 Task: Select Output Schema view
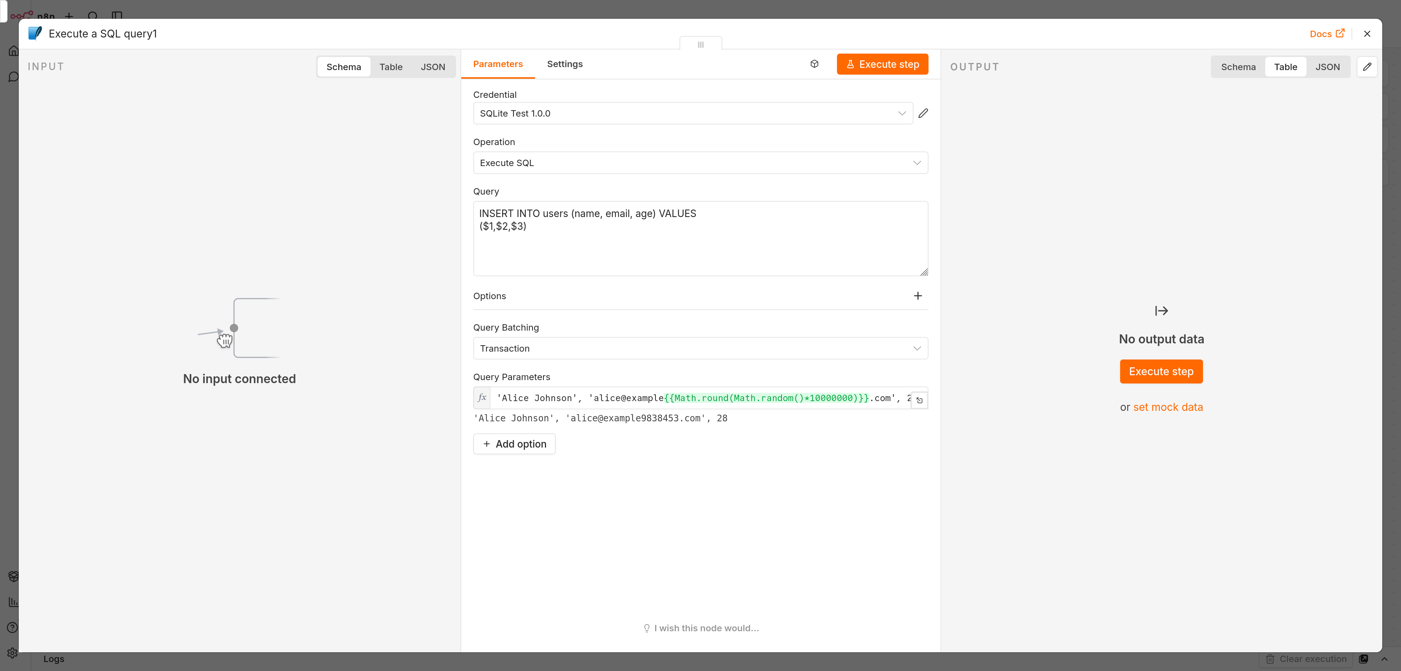coord(1238,67)
